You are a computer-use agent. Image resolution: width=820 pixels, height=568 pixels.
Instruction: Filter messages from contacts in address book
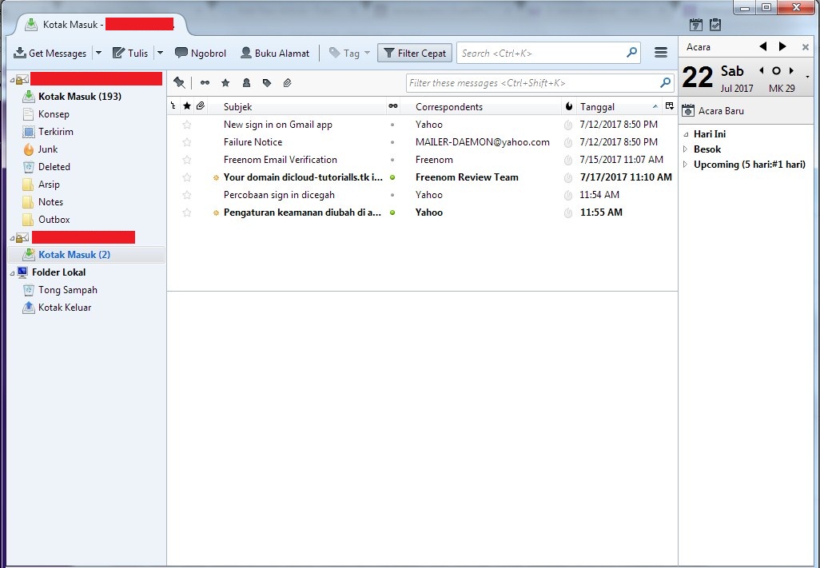point(247,82)
